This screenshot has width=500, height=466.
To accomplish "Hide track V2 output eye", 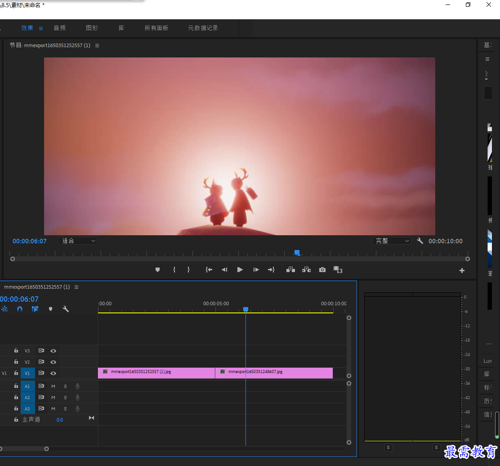I will click(53, 362).
